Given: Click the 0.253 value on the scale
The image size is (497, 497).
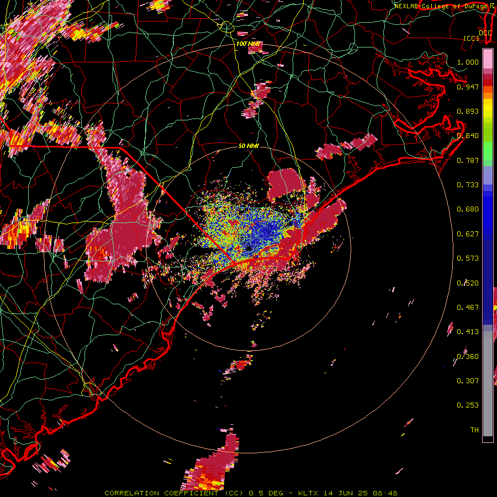Looking at the screenshot, I should pyautogui.click(x=468, y=405).
